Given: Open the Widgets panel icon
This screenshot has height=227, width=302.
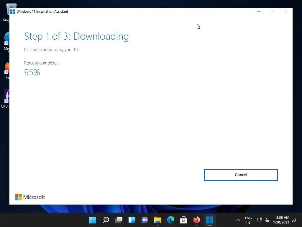Looking at the screenshot, I should pyautogui.click(x=132, y=220).
